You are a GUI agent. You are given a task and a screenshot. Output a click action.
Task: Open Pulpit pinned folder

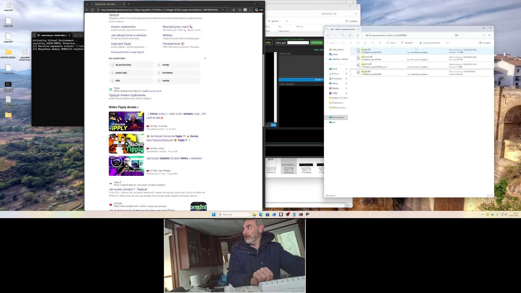click(335, 69)
